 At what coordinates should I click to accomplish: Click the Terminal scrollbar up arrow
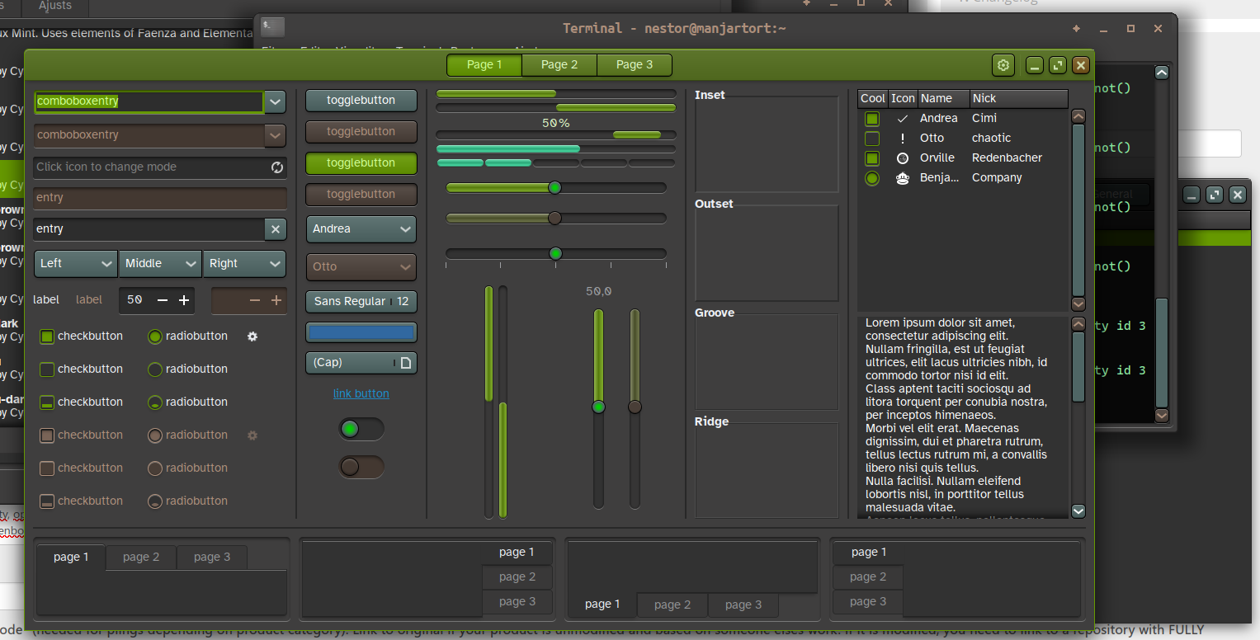pyautogui.click(x=1162, y=73)
